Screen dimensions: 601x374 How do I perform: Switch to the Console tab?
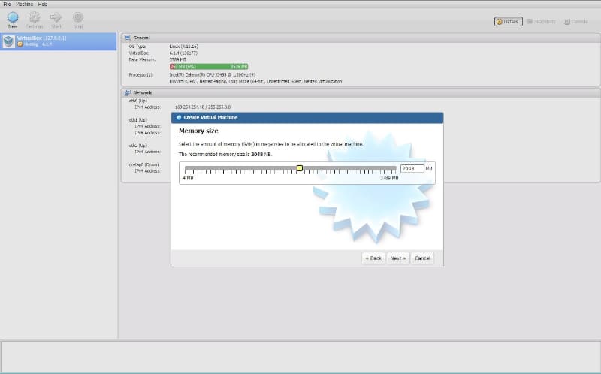pyautogui.click(x=576, y=22)
